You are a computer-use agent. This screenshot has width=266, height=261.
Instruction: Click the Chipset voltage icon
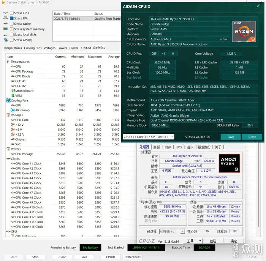(x=13, y=139)
